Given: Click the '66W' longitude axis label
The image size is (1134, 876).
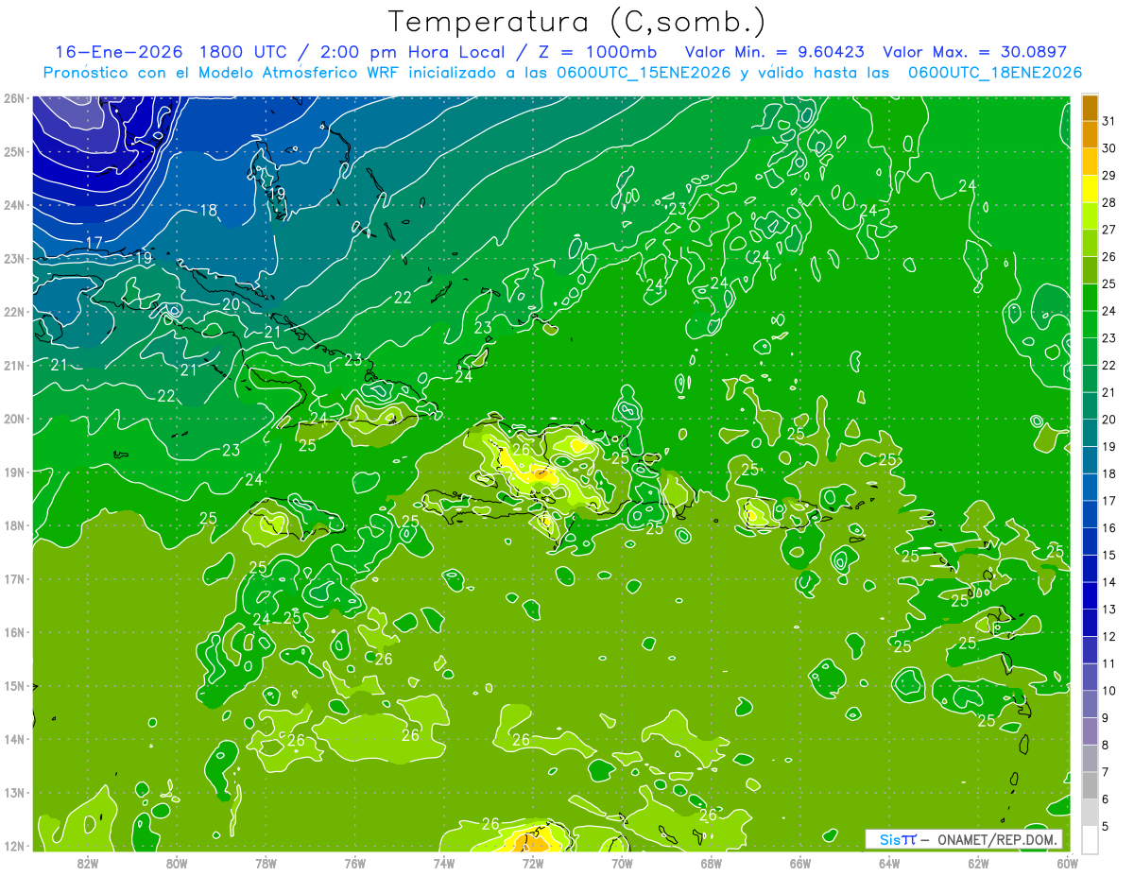Looking at the screenshot, I should [x=800, y=863].
